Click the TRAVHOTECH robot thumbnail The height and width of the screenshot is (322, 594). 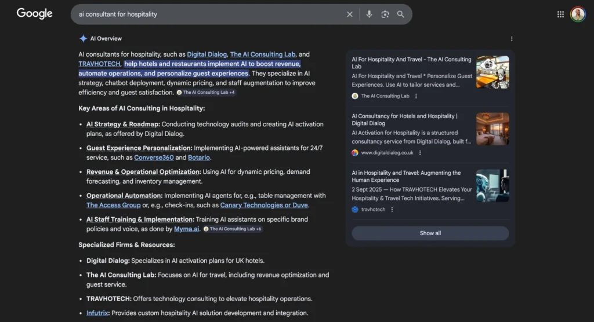[x=492, y=186]
